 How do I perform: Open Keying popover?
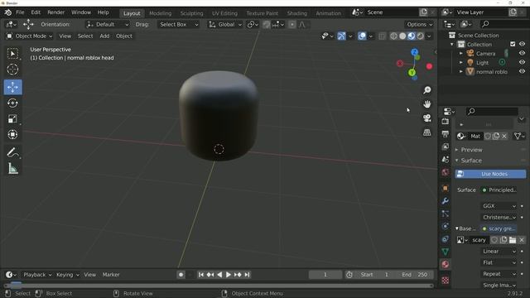pos(67,275)
